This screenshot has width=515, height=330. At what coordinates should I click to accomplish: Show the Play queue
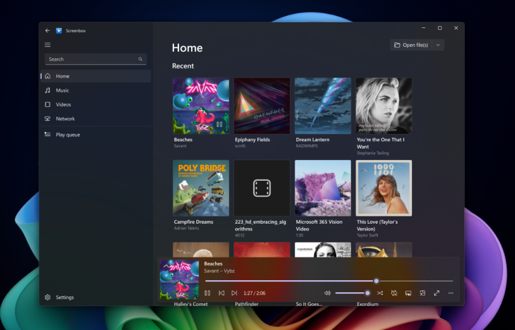(96, 134)
